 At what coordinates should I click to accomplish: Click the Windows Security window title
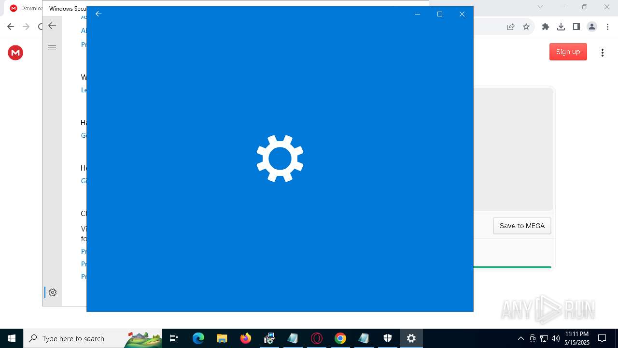[x=68, y=9]
